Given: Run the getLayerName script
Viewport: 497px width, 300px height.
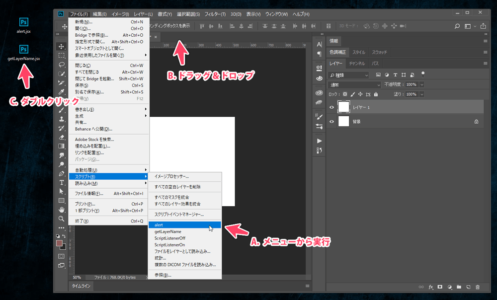Looking at the screenshot, I should 185,231.
